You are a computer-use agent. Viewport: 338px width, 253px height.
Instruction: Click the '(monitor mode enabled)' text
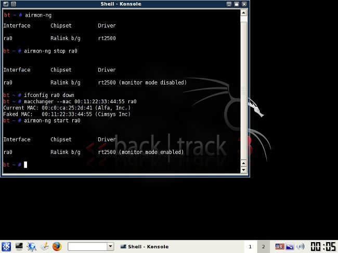coord(151,152)
